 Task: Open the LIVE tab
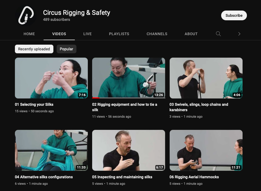[x=88, y=34]
